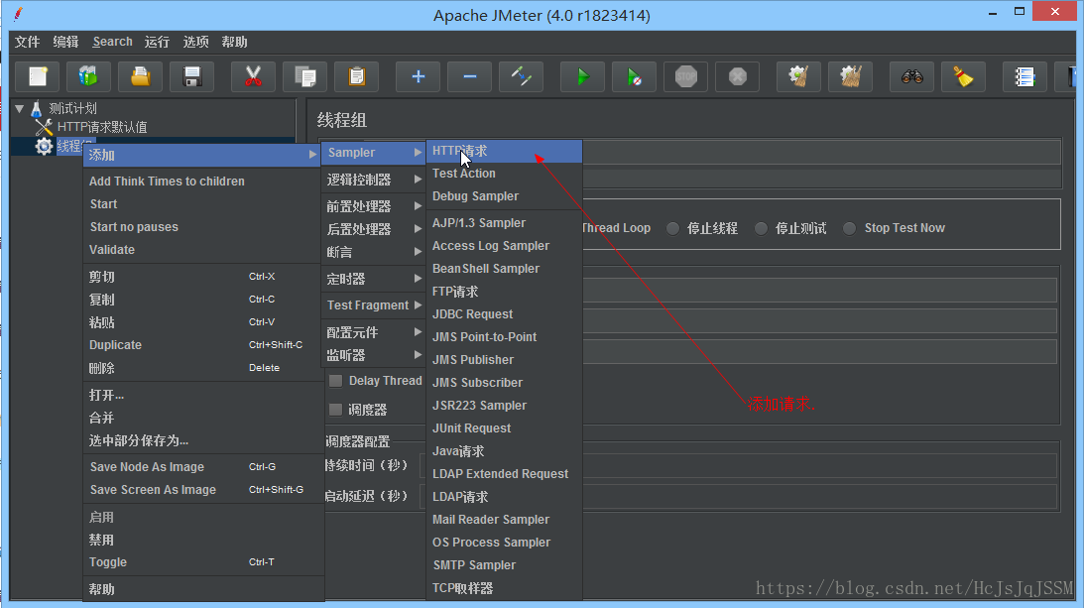Choose HTTP请求 sampler
Image resolution: width=1084 pixels, height=608 pixels.
pos(504,151)
